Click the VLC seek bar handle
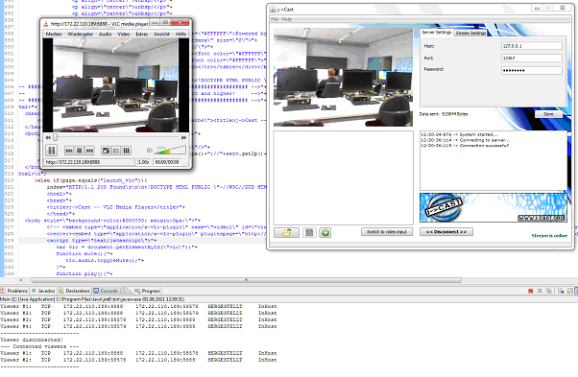The height and width of the screenshot is (377, 578). coord(56,137)
